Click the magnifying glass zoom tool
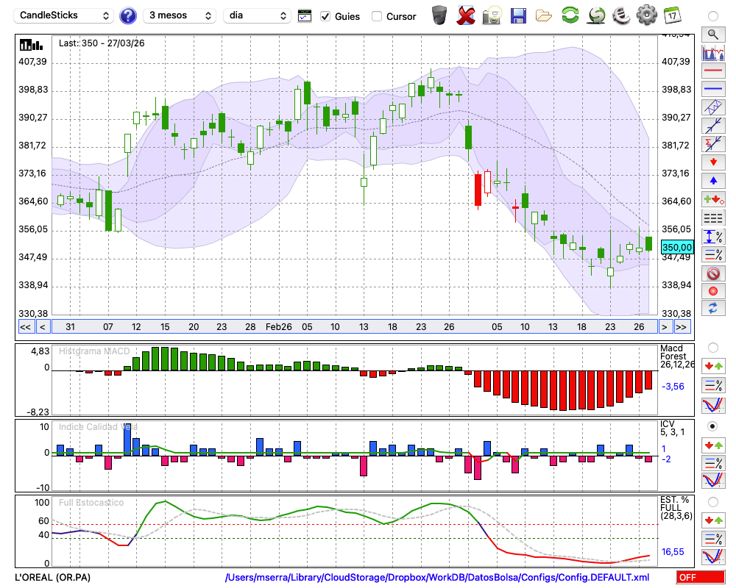Viewport: 736px width, 588px height. pos(712,34)
